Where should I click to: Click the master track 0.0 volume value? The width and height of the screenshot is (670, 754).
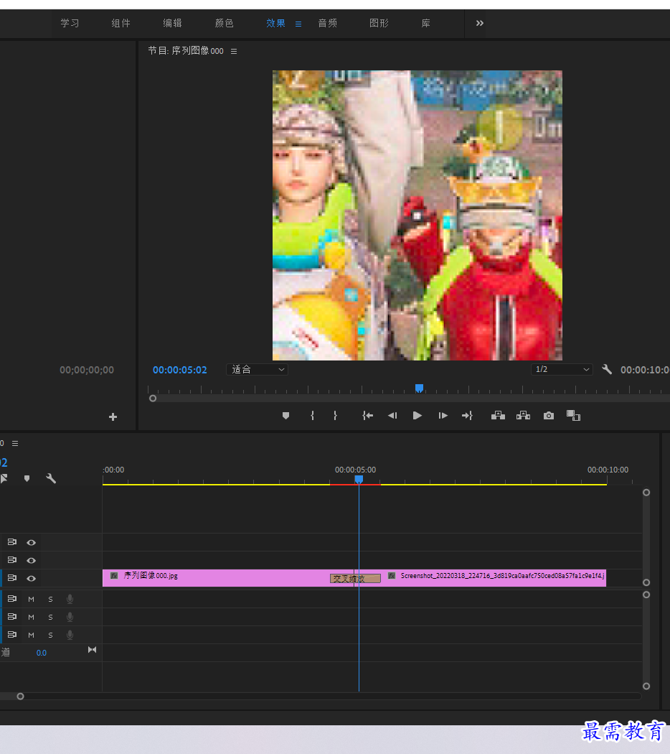coord(42,653)
